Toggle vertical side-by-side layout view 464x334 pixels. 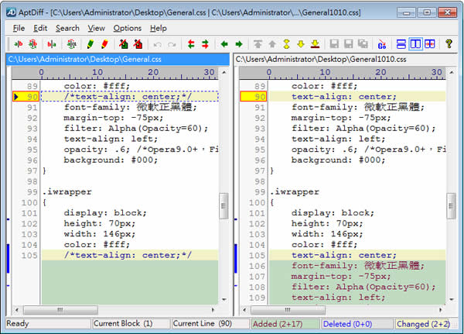point(415,44)
